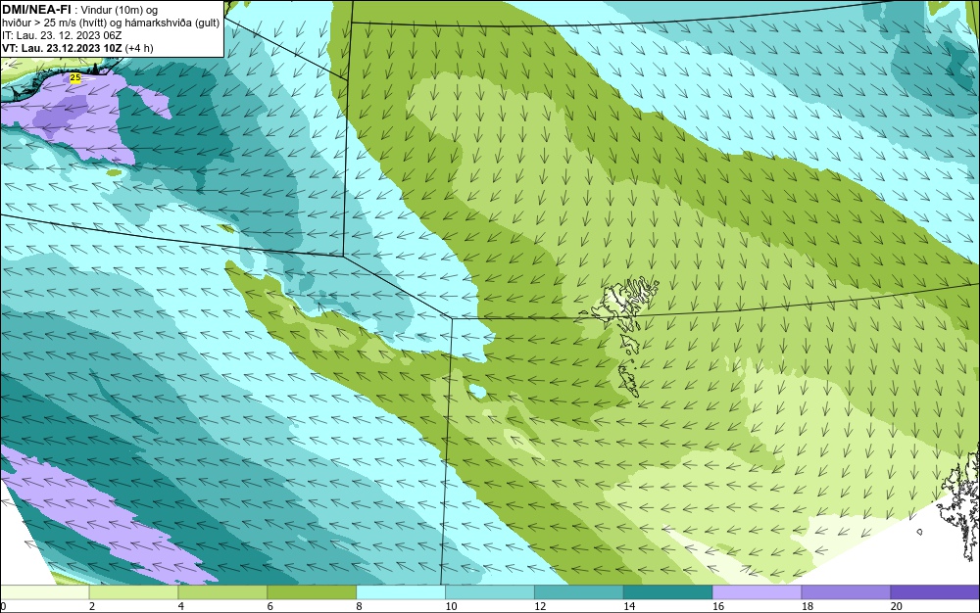Click the legend label '12'
This screenshot has width=980, height=613.
click(x=541, y=606)
